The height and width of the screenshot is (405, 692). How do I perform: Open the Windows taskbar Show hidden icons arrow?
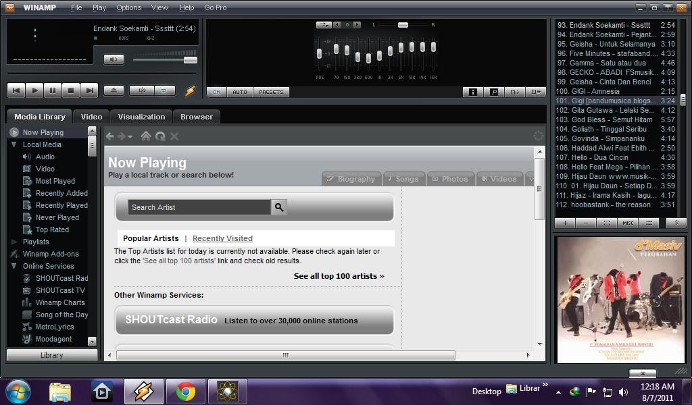pyautogui.click(x=558, y=391)
